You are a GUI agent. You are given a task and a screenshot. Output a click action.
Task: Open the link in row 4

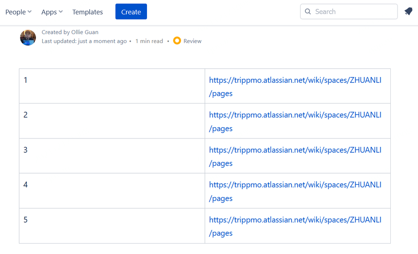click(x=295, y=191)
